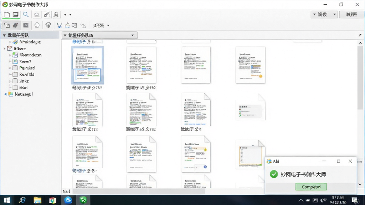365x205 pixels.
Task: Open the dropdown button at the toolbar's top right
Action: click(x=324, y=15)
